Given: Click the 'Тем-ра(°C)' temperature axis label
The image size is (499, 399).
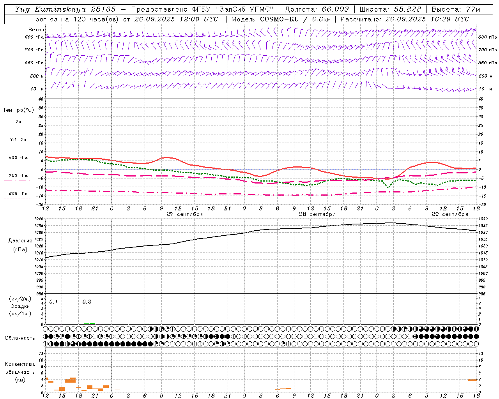Looking at the screenshot, I should 18,110.
